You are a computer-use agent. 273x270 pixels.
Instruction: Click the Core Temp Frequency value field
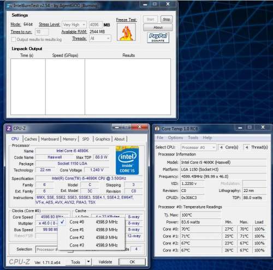tap(223, 177)
